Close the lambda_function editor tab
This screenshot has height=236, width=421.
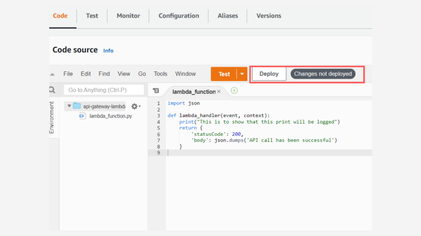(219, 92)
